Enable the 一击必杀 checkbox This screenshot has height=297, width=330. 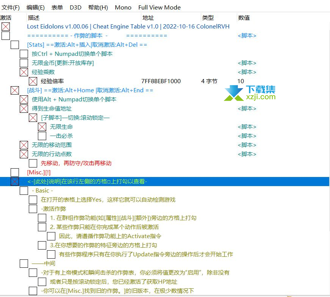pos(42,136)
